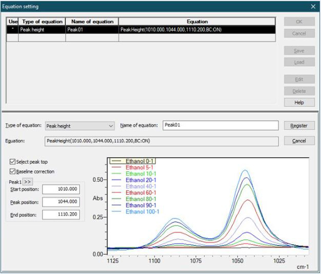Click the Peak position value box
Screen dimensions: 321x274
tap(61, 202)
